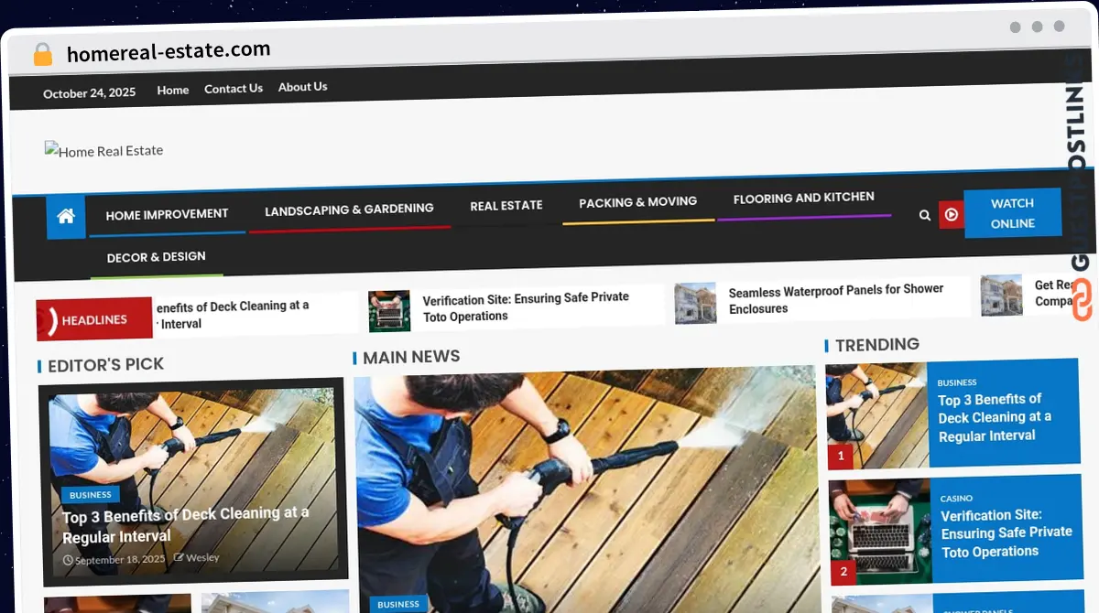1099x613 pixels.
Task: Select the Real Estate menu item
Action: coord(506,206)
